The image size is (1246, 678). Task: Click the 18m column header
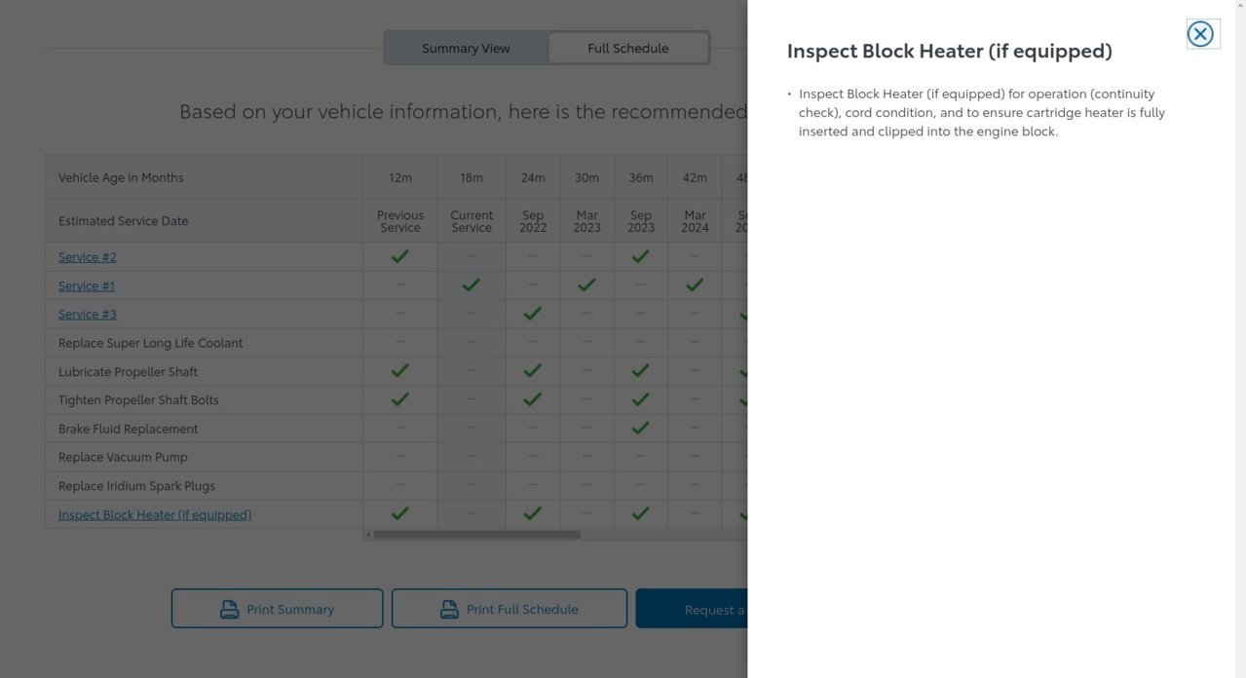pyautogui.click(x=472, y=177)
